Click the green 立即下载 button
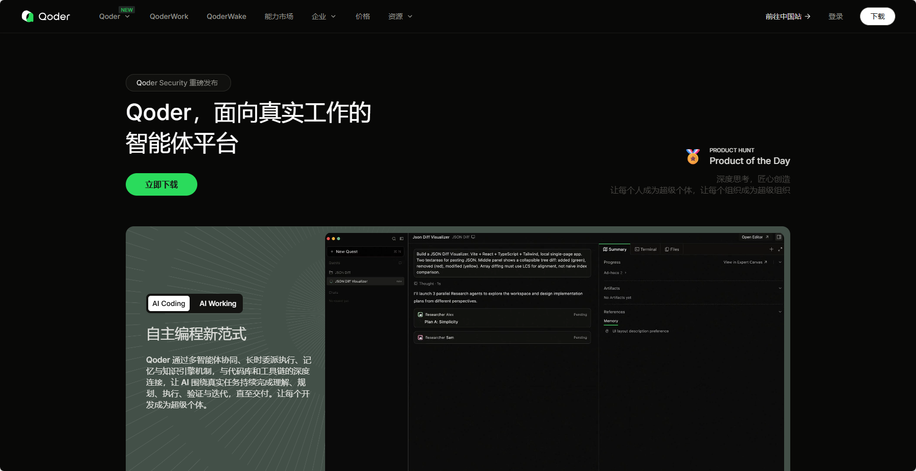 pyautogui.click(x=162, y=184)
